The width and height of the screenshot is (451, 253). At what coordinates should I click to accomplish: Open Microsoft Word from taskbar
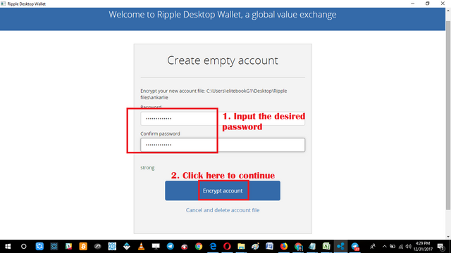(269, 247)
